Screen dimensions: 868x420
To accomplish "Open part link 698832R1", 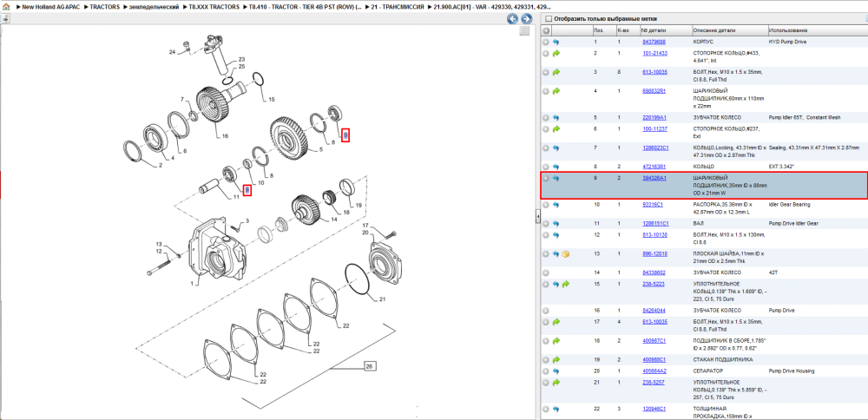I will 654,91.
